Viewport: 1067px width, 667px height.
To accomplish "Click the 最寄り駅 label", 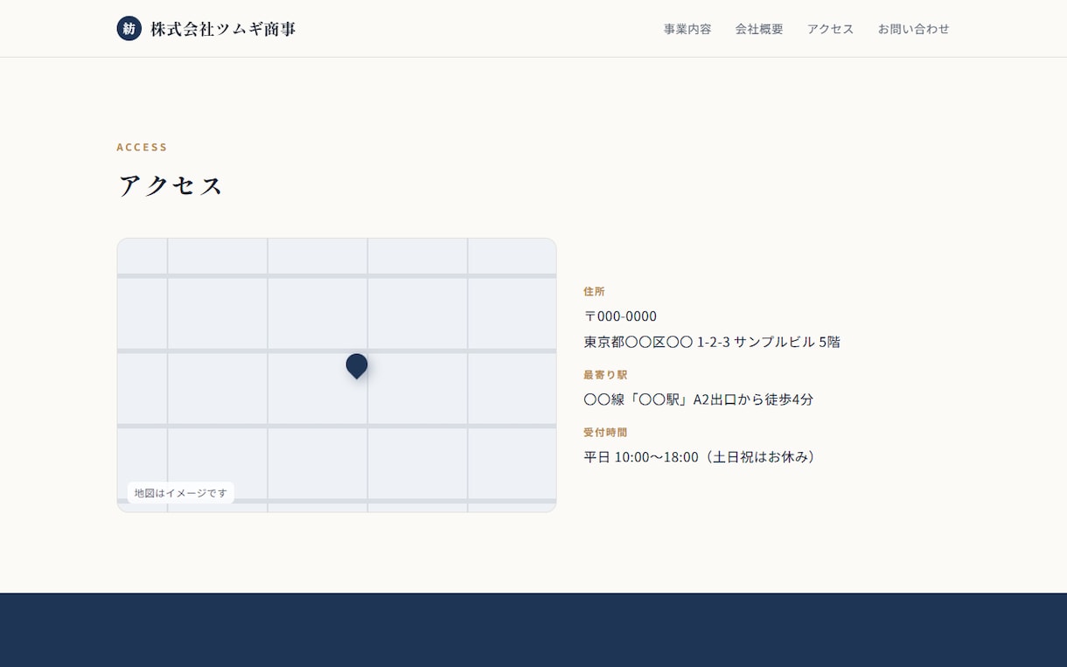I will (605, 374).
